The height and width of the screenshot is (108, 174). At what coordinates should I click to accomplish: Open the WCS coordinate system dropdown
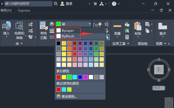pyautogui.click(x=159, y=88)
